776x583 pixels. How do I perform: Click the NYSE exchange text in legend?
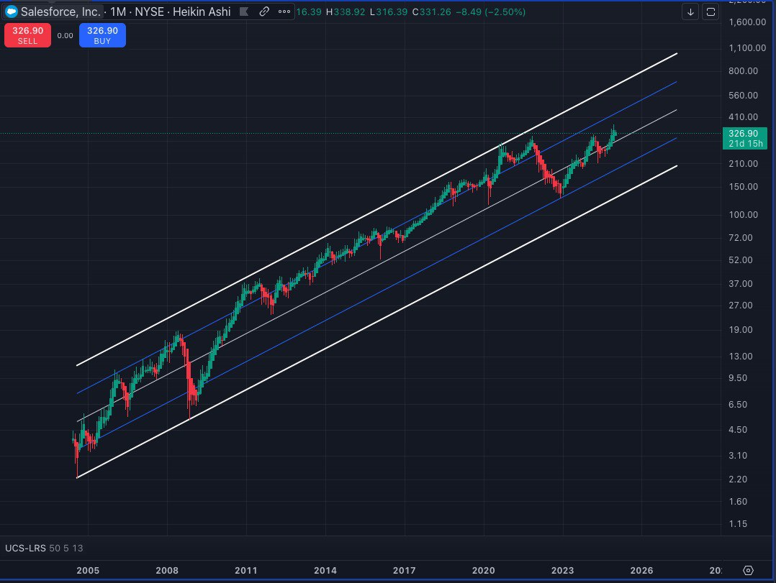pos(150,12)
